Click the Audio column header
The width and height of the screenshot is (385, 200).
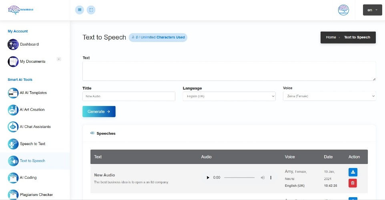coord(206,157)
